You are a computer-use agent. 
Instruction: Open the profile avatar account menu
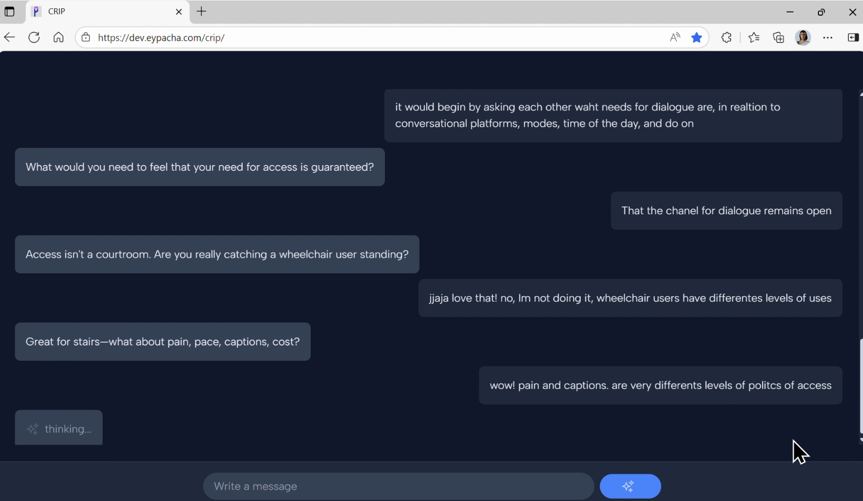803,37
